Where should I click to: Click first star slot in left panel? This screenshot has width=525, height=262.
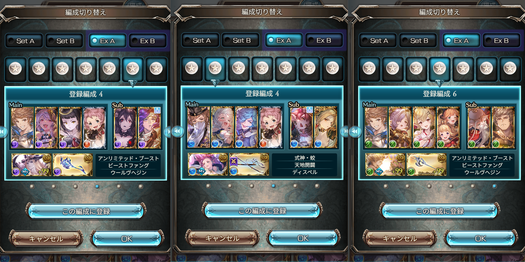(x=15, y=69)
